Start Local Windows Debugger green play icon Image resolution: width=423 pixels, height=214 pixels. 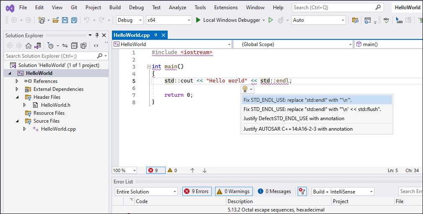(198, 20)
